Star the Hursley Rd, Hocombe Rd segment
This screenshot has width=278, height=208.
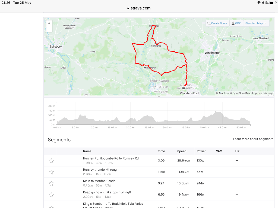pos(51,161)
